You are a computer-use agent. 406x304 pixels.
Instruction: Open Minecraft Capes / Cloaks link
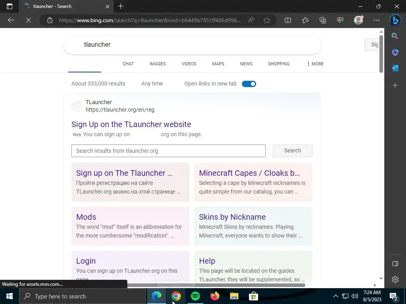coord(249,173)
